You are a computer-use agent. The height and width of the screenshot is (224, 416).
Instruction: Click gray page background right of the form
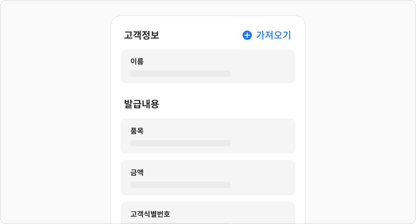(x=360, y=112)
